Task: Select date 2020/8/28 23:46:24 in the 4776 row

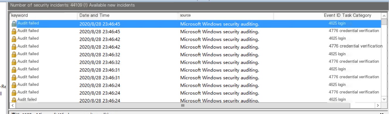Action: (100, 93)
